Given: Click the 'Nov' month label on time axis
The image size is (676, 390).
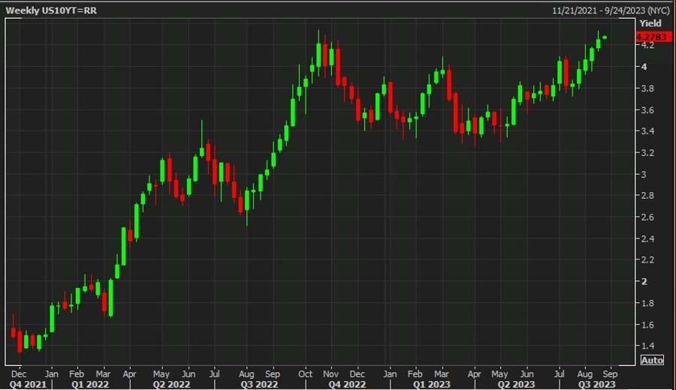Looking at the screenshot, I should point(330,373).
